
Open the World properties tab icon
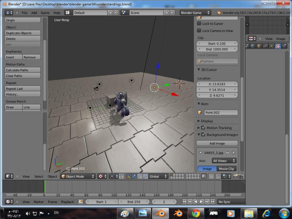[253, 46]
